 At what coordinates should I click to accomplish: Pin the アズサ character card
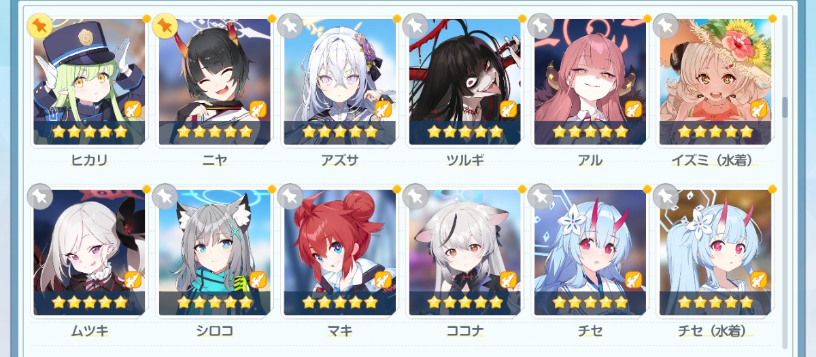click(x=290, y=26)
